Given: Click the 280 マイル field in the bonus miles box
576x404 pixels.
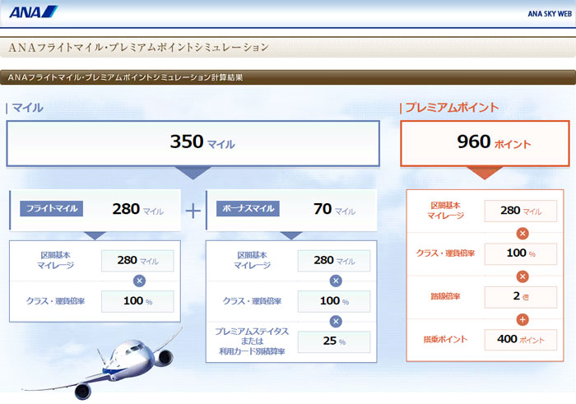Looking at the screenshot, I should [x=334, y=261].
